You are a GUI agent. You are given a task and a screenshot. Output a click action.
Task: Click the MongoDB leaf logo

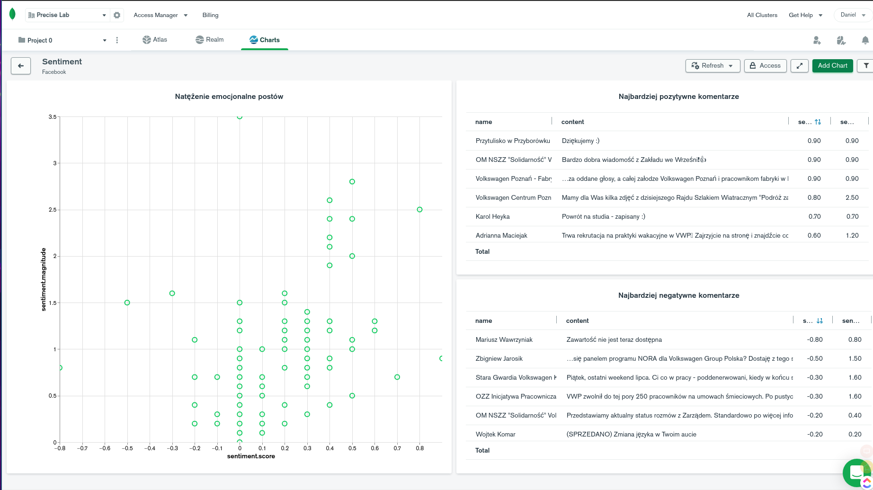click(12, 15)
